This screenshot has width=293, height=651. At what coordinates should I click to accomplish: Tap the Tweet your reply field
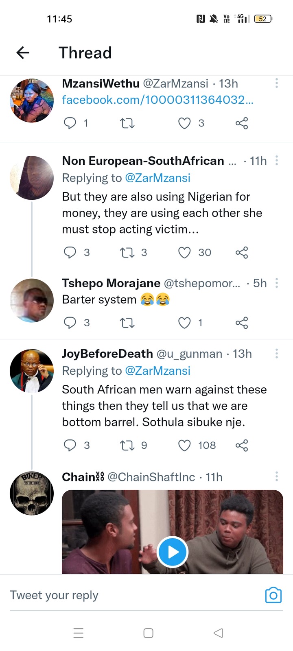pos(134,595)
